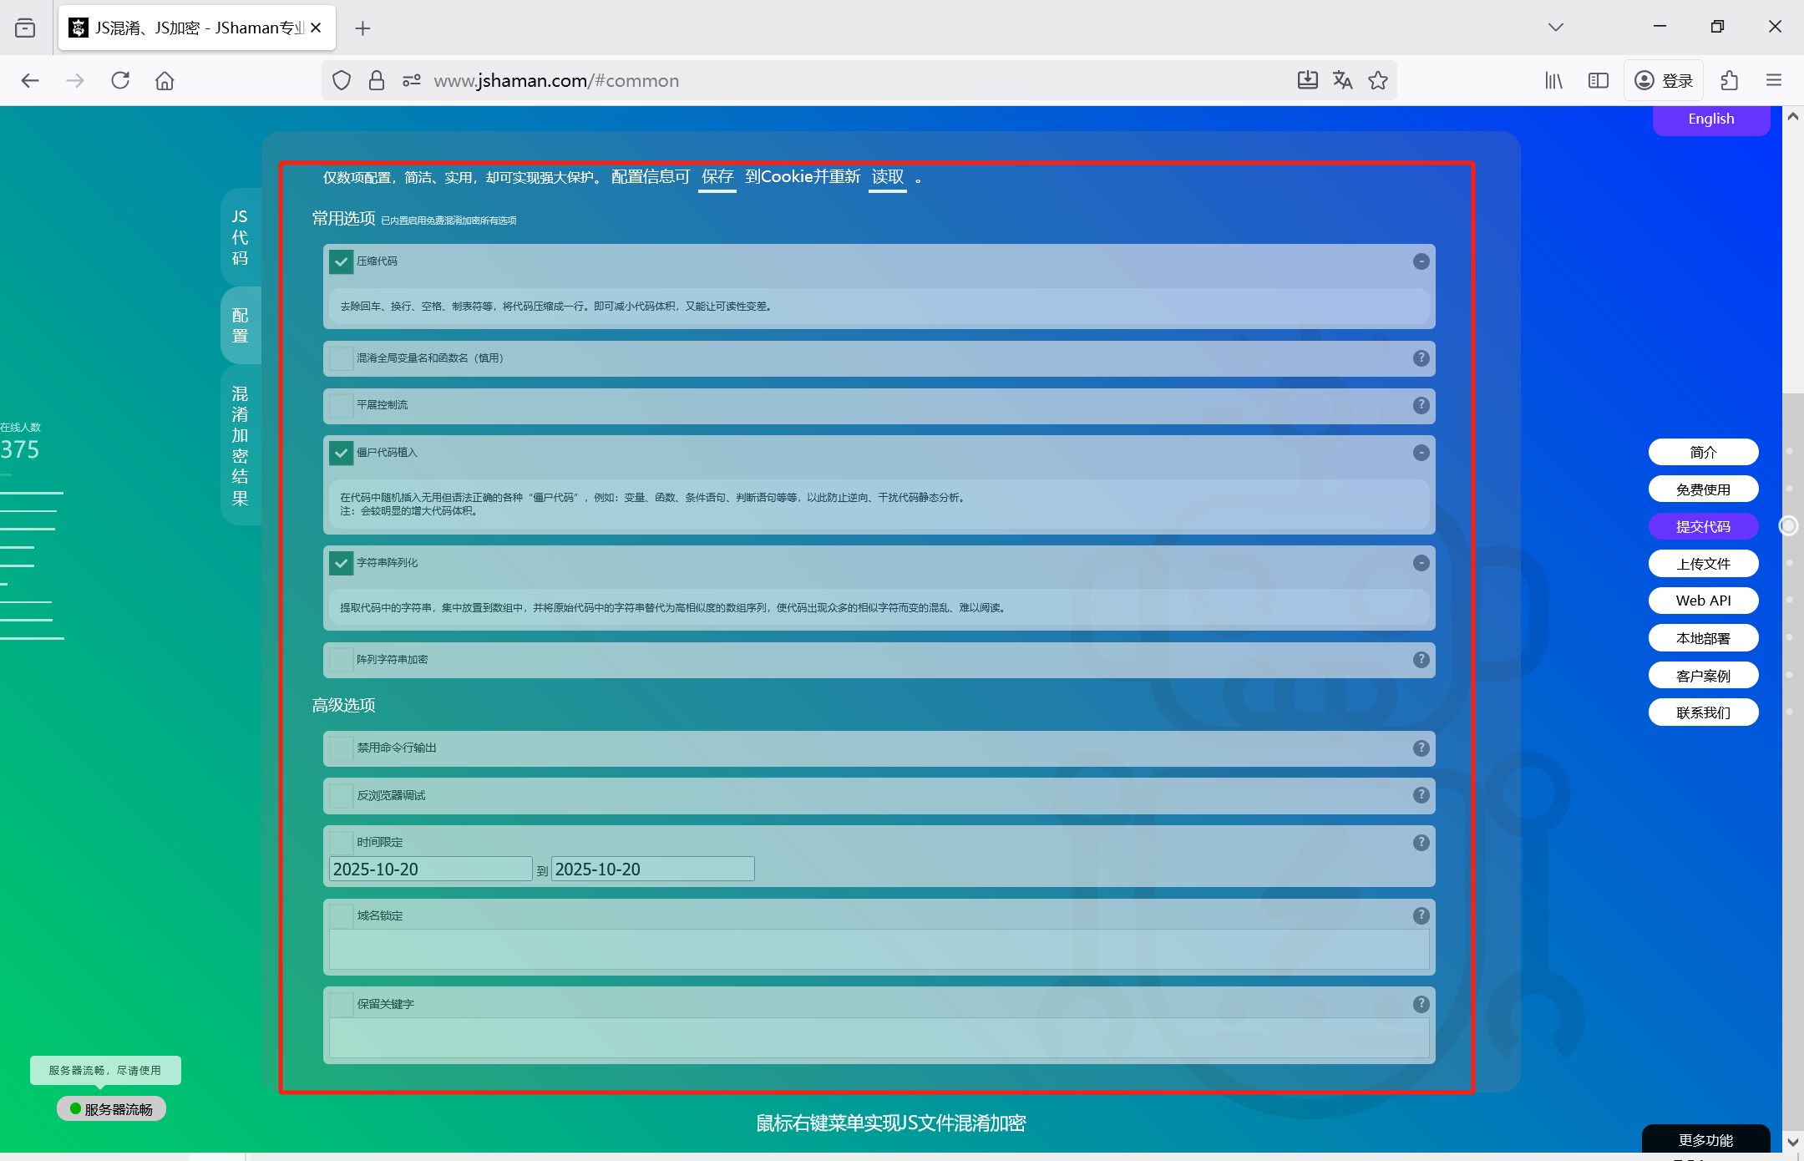Switch to the JS代码 side tab
The width and height of the screenshot is (1804, 1161).
[240, 237]
